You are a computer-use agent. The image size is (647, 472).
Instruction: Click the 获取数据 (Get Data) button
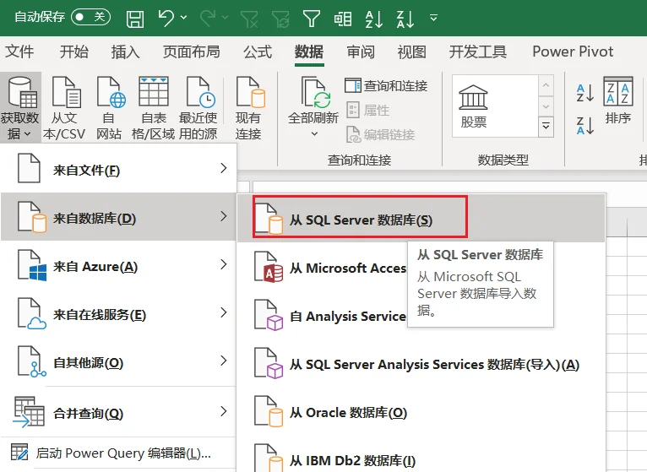[20, 107]
